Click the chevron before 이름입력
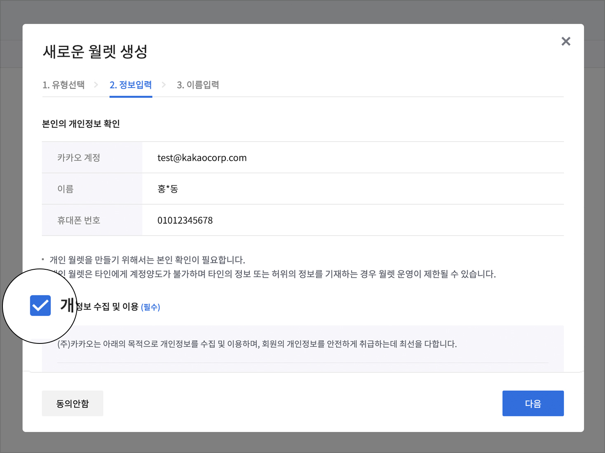The image size is (605, 453). [164, 85]
